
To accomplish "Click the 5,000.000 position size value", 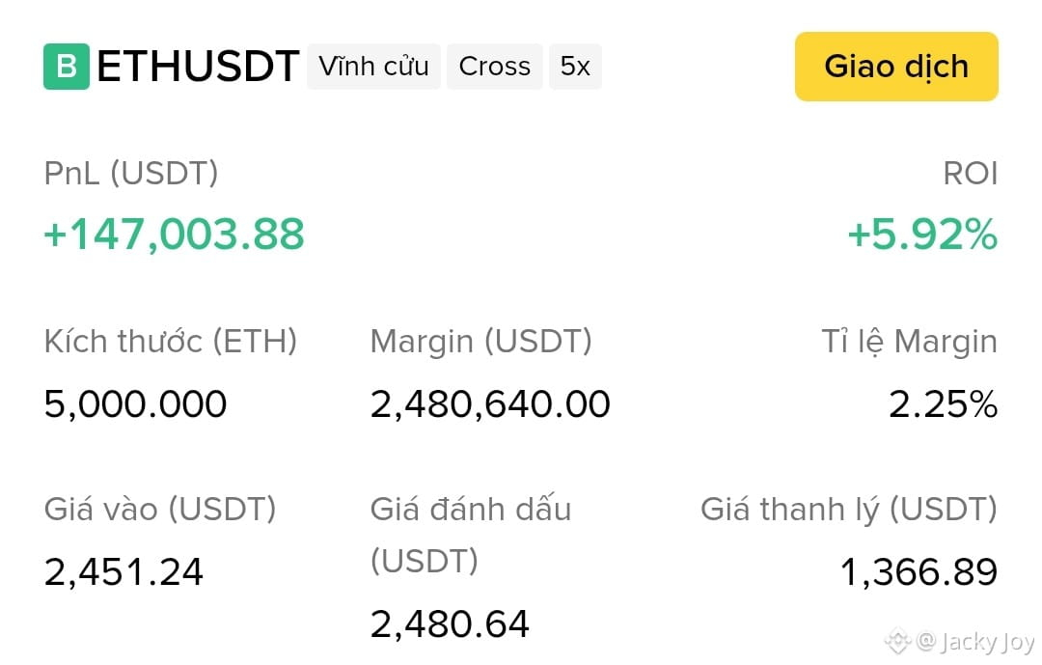I will (x=136, y=404).
